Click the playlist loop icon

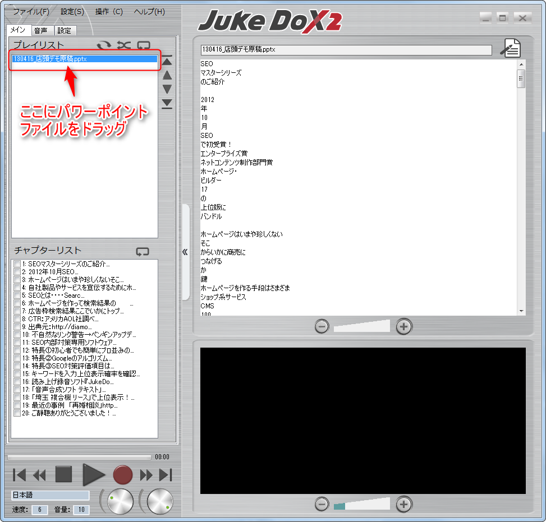click(144, 45)
